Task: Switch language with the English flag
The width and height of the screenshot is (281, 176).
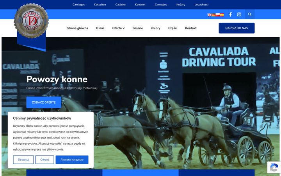Action: pos(209,15)
